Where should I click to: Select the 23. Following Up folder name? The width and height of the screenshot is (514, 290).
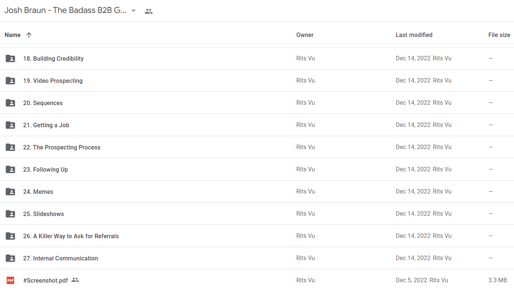click(46, 169)
